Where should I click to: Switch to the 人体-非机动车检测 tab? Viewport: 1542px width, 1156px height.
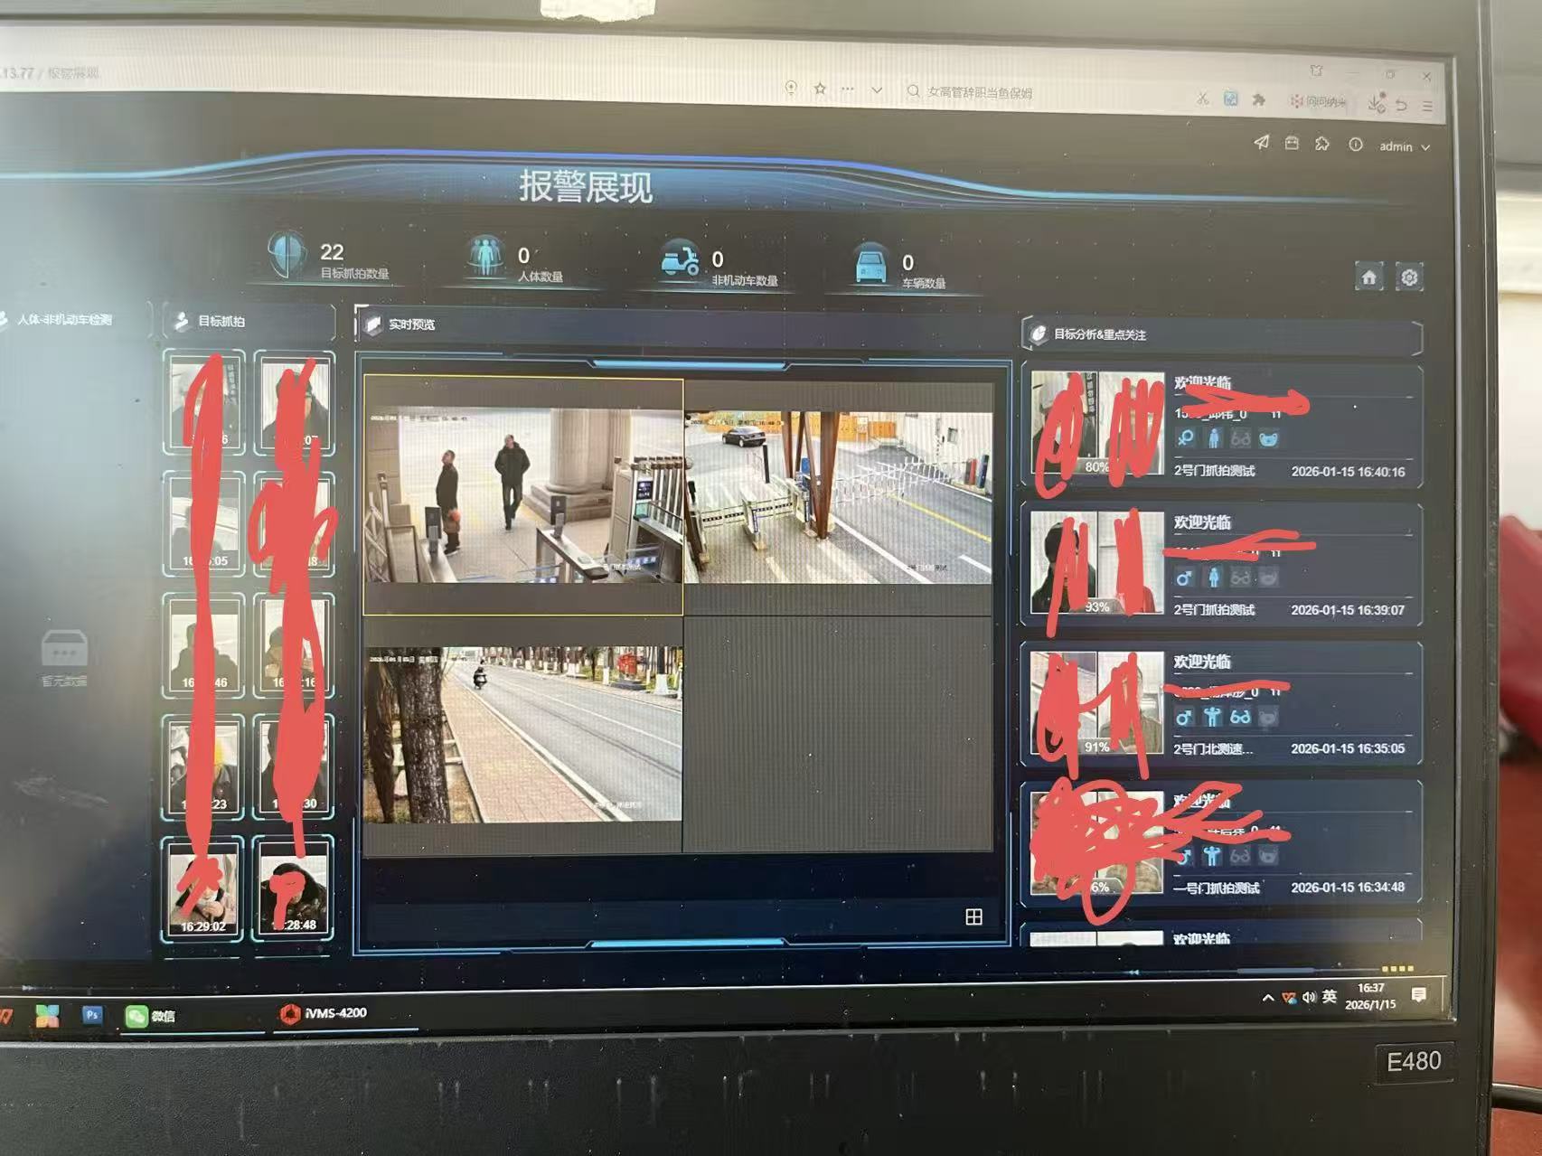pos(63,319)
